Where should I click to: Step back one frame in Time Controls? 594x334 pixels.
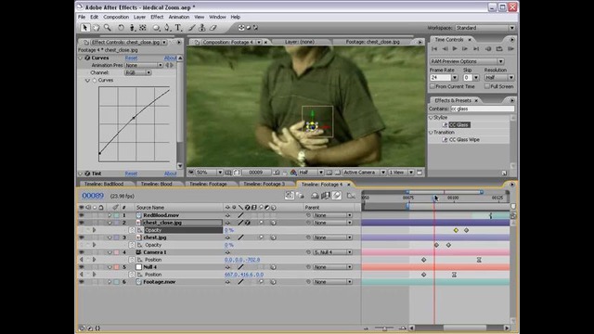click(445, 49)
